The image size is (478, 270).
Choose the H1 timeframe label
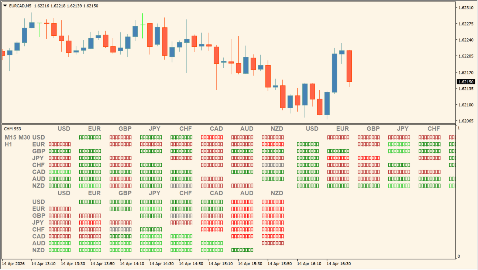click(8, 144)
